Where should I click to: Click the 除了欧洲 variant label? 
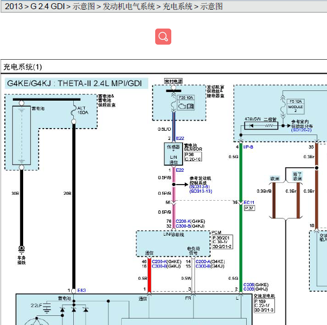pyautogui.click(x=297, y=176)
